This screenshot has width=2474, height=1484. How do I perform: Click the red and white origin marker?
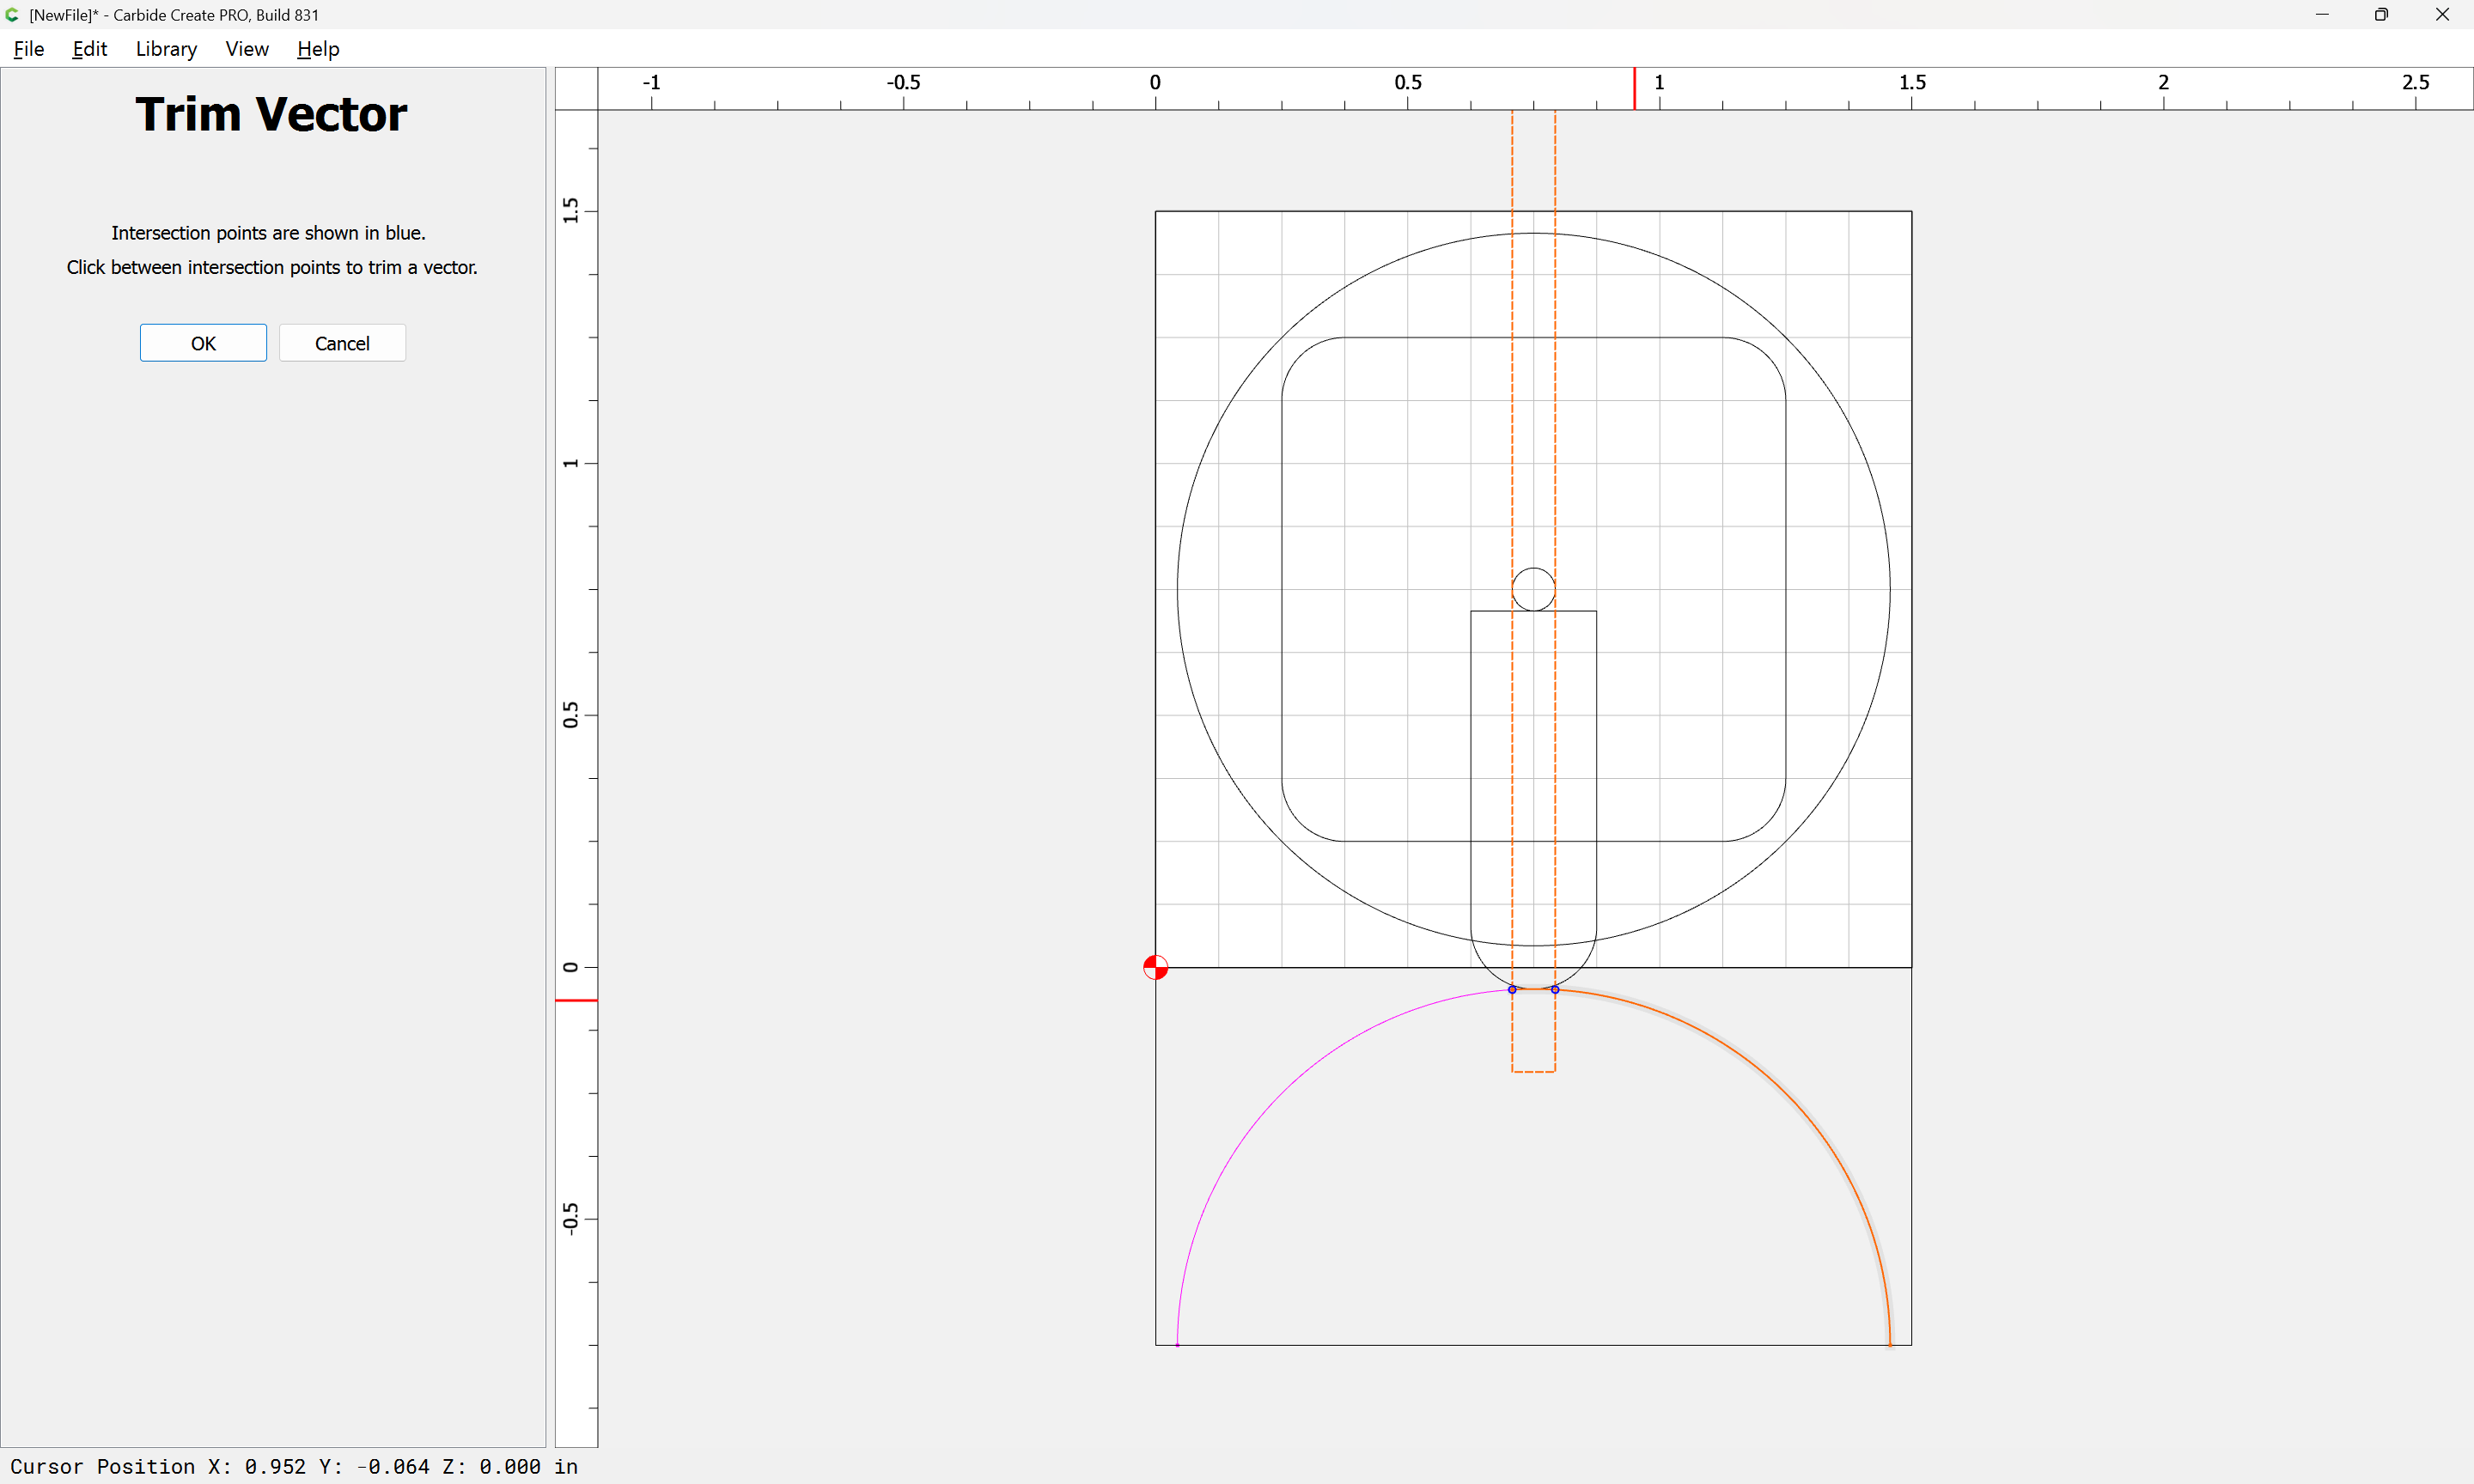[1155, 967]
